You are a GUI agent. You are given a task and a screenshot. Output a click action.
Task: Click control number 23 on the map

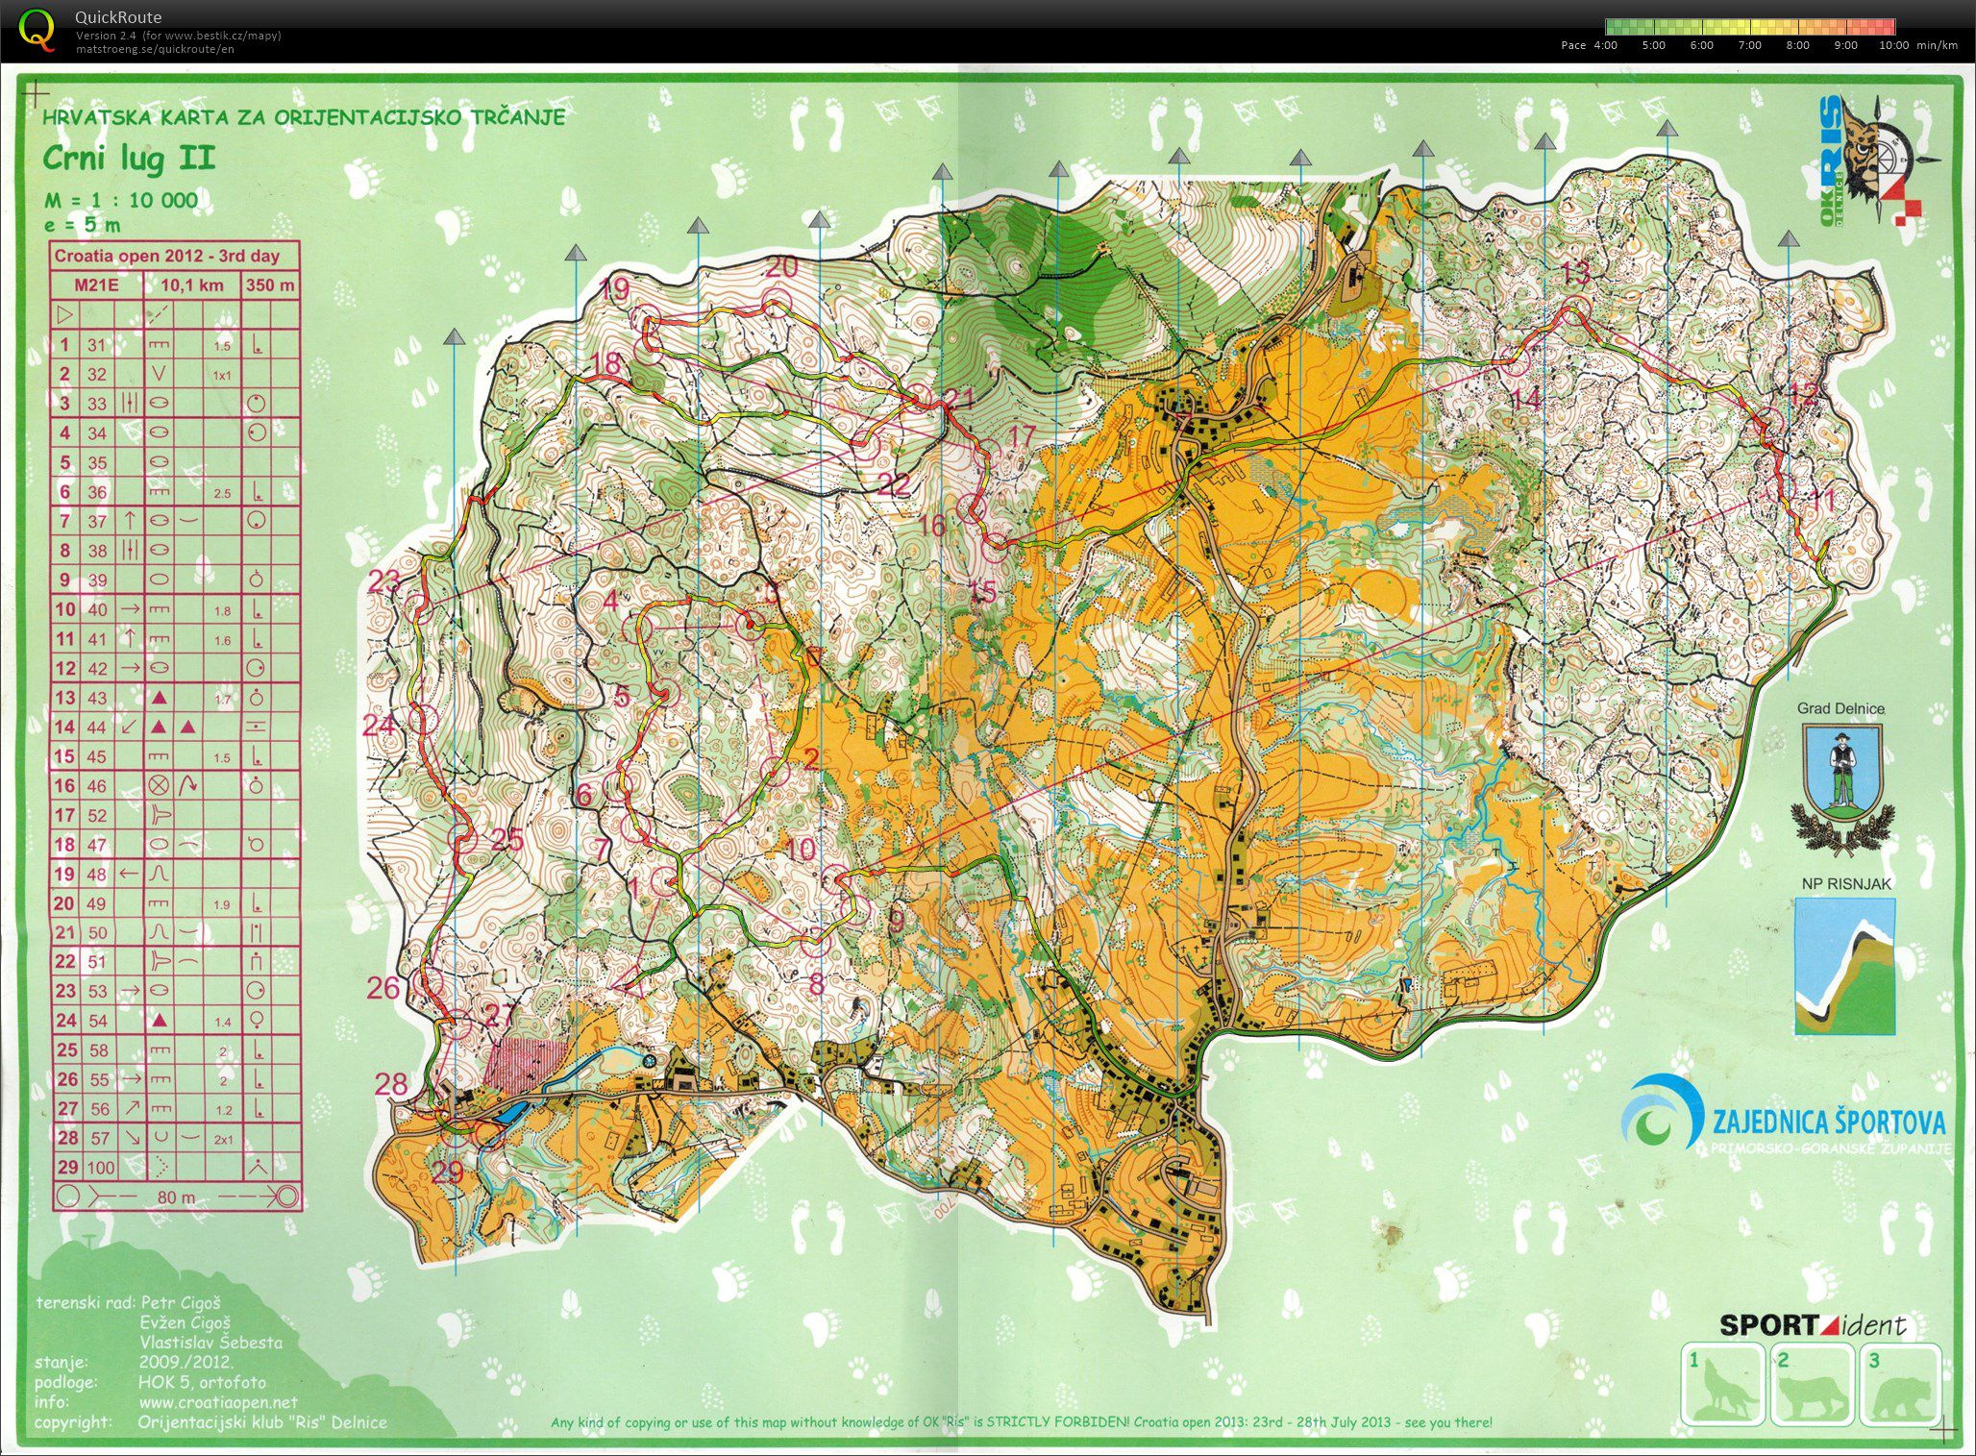(x=384, y=580)
